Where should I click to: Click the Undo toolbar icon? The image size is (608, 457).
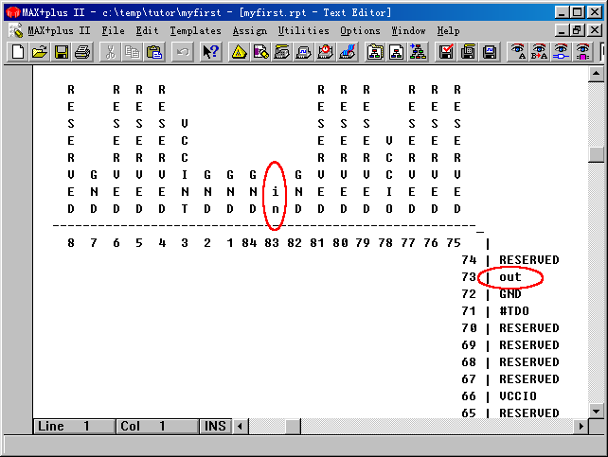(182, 52)
